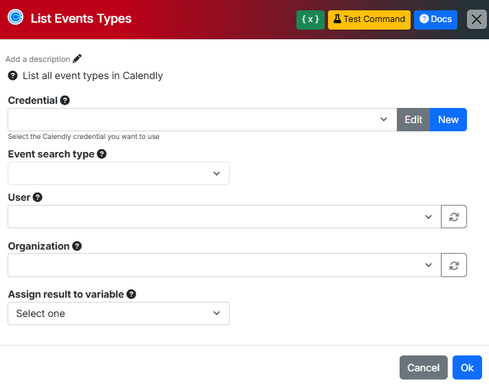Create a New credential
This screenshot has width=489, height=385.
[x=448, y=120]
